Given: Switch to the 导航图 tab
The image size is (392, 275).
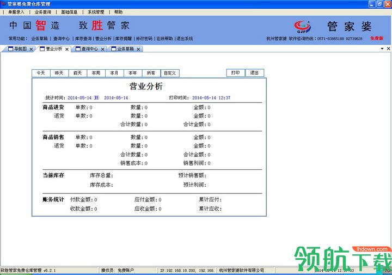Looking at the screenshot, I should 20,49.
